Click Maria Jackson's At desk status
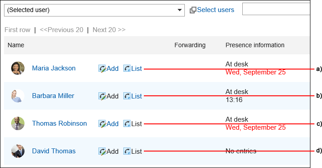This screenshot has width=322, height=168. [237, 64]
